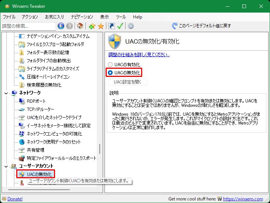Click the イーサネットをメーター接続として設定 icon
The height and width of the screenshot is (203, 270).
tap(22, 126)
